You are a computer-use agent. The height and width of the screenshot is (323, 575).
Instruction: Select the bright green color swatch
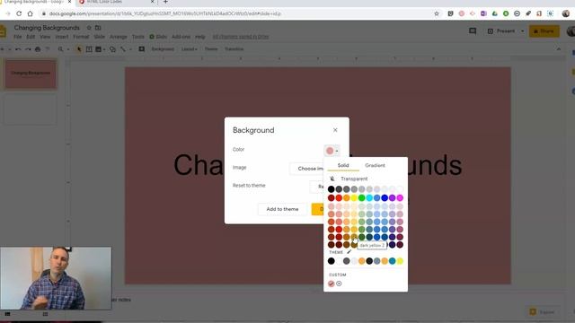[x=361, y=197]
